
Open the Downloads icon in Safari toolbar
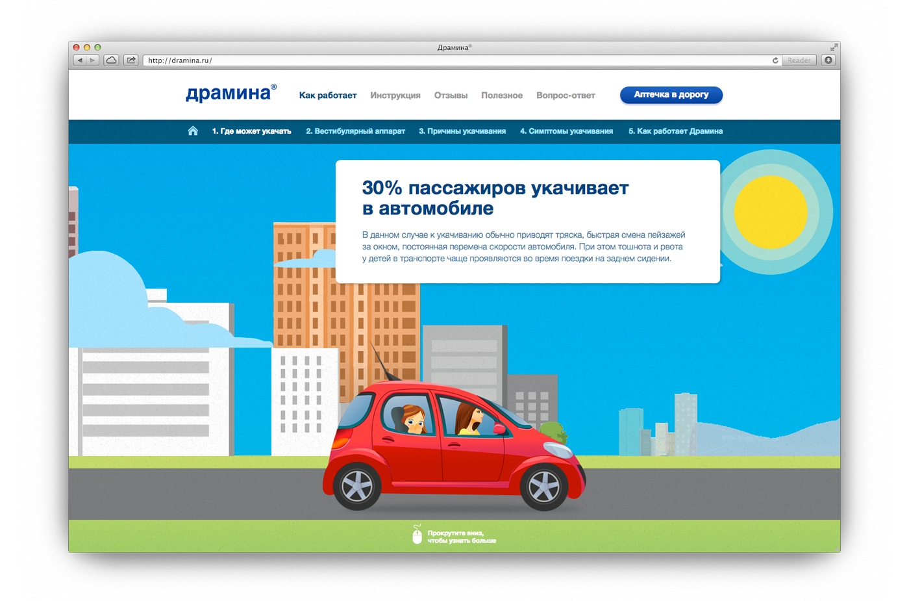[828, 60]
